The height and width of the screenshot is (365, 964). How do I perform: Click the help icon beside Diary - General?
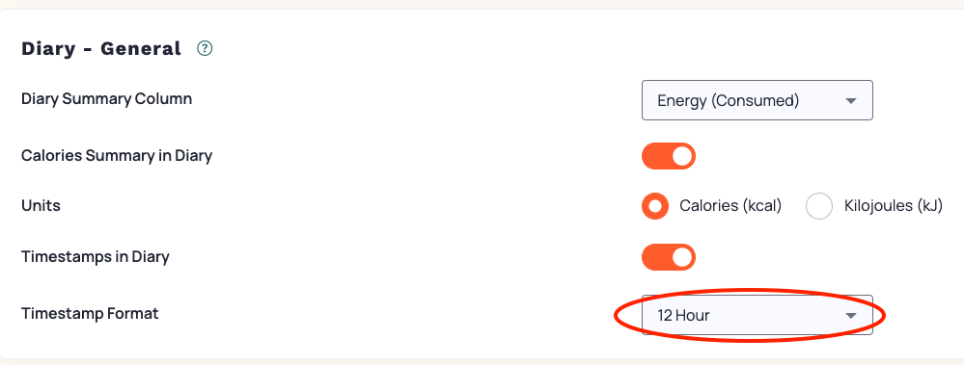point(205,48)
